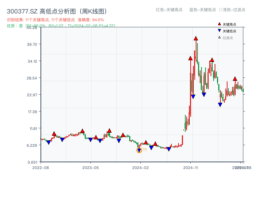Screen dimensions: 270x202
Task: Expand the 浅色-过滤点 header label
Action: tap(232, 10)
